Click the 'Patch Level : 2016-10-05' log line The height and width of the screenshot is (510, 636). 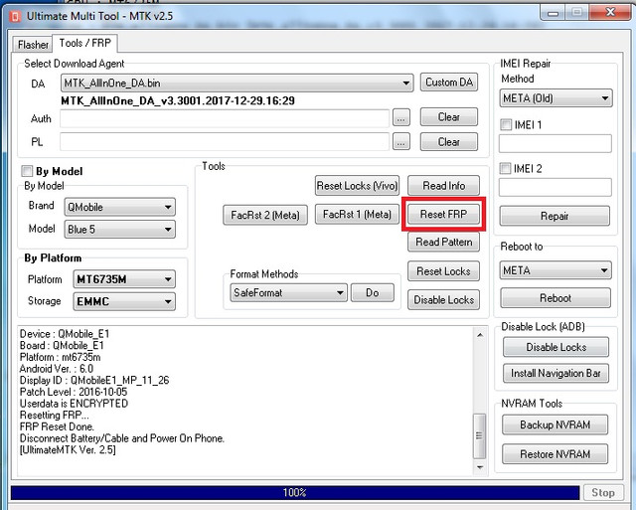(x=74, y=392)
